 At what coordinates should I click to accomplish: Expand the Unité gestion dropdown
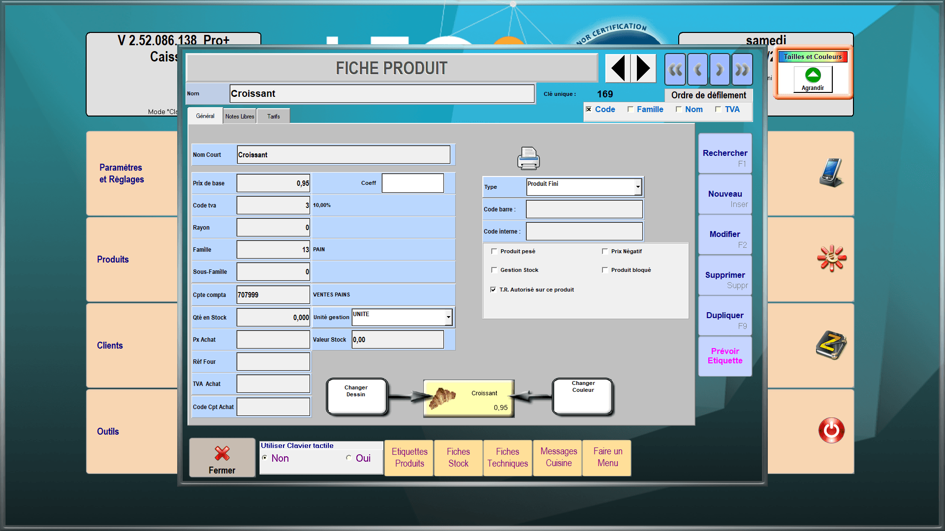pyautogui.click(x=448, y=317)
